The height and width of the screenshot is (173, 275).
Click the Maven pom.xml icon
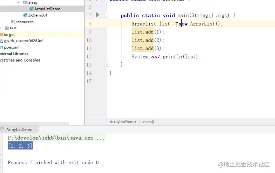(1, 47)
